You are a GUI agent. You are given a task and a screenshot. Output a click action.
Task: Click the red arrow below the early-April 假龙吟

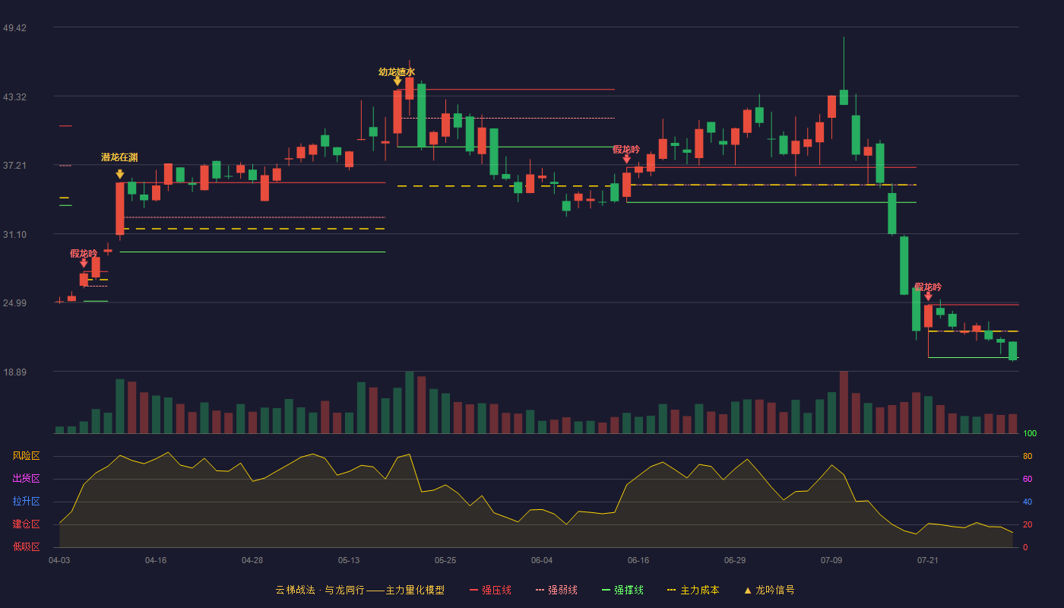[84, 263]
